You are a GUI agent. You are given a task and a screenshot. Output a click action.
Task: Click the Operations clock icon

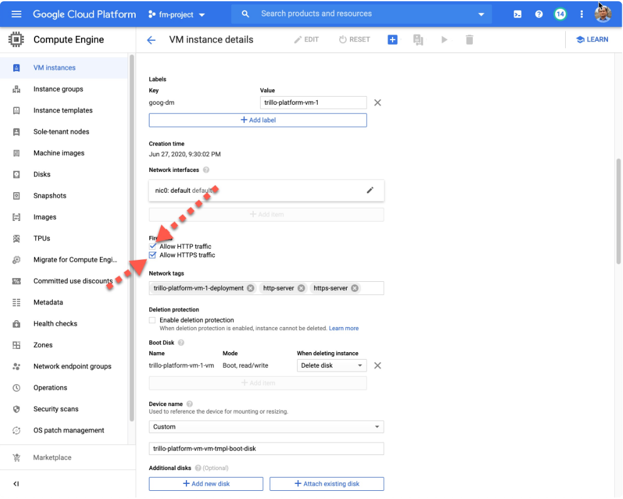tap(16, 388)
